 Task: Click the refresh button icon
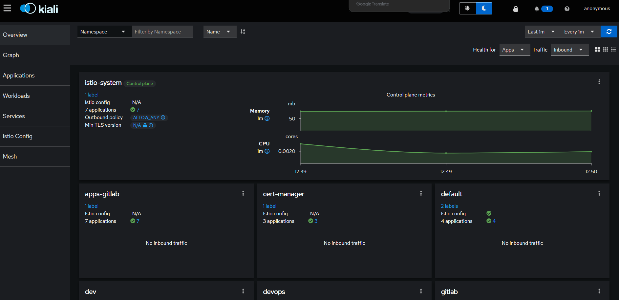coord(609,32)
